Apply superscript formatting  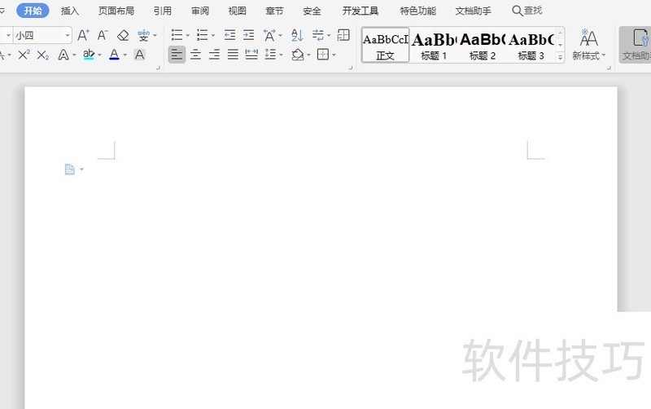pos(24,55)
